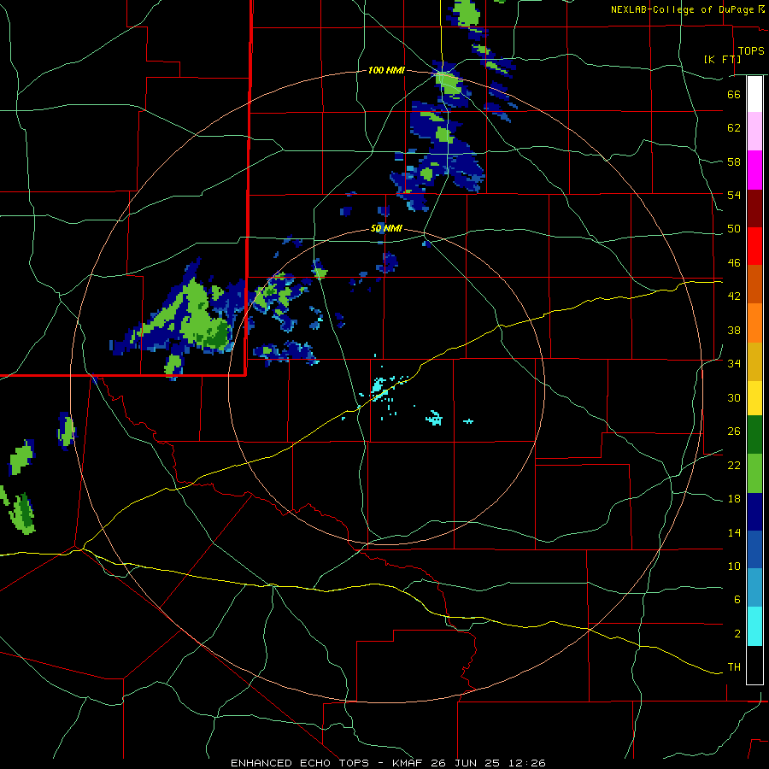Click the KMAF station identifier
This screenshot has height=769, width=769.
408,763
